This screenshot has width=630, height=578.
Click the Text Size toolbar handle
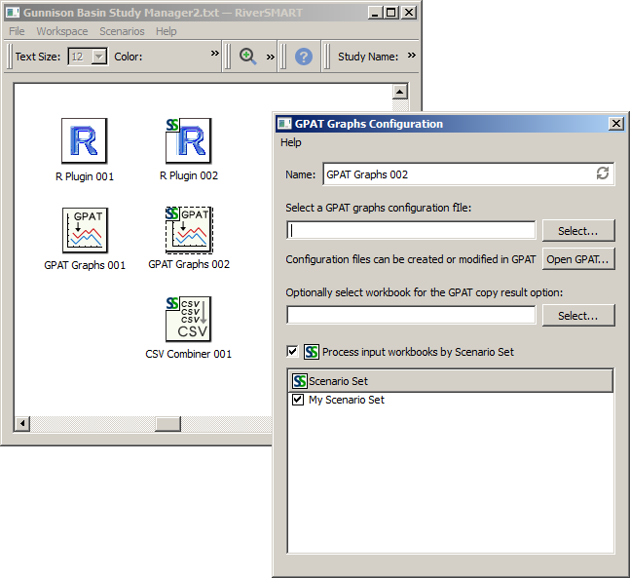click(x=10, y=57)
